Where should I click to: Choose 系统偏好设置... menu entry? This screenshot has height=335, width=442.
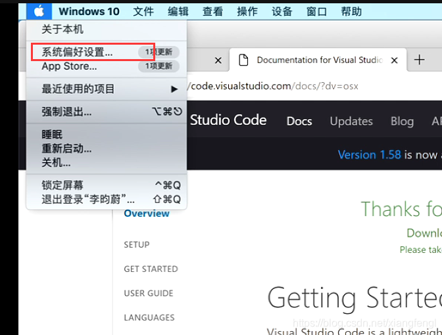point(107,52)
